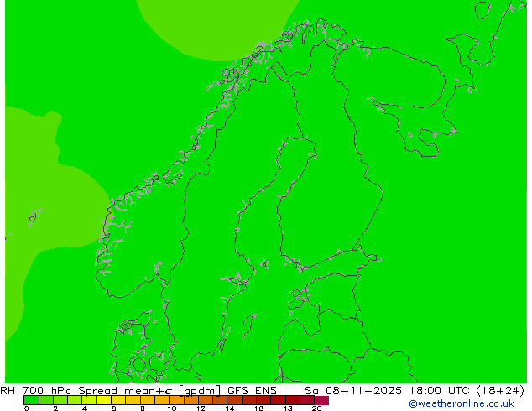Pick the yellow legend swatch left of 6

[x=104, y=400]
